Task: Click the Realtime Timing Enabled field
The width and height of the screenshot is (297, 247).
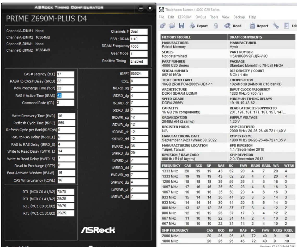Action: 139,61
